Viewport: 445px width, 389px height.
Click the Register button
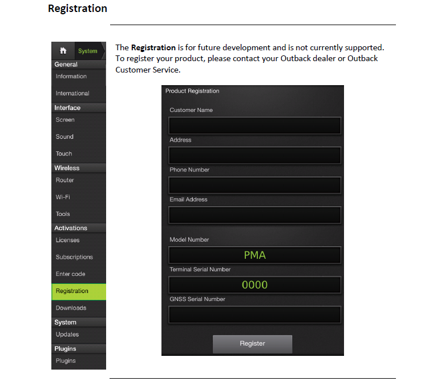tap(252, 344)
